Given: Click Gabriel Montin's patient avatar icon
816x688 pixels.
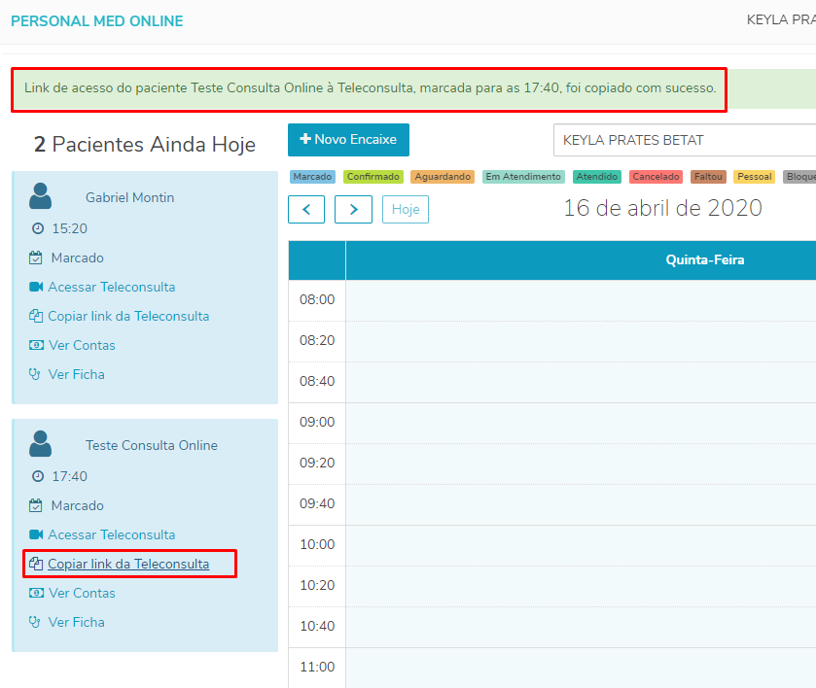Looking at the screenshot, I should [40, 196].
